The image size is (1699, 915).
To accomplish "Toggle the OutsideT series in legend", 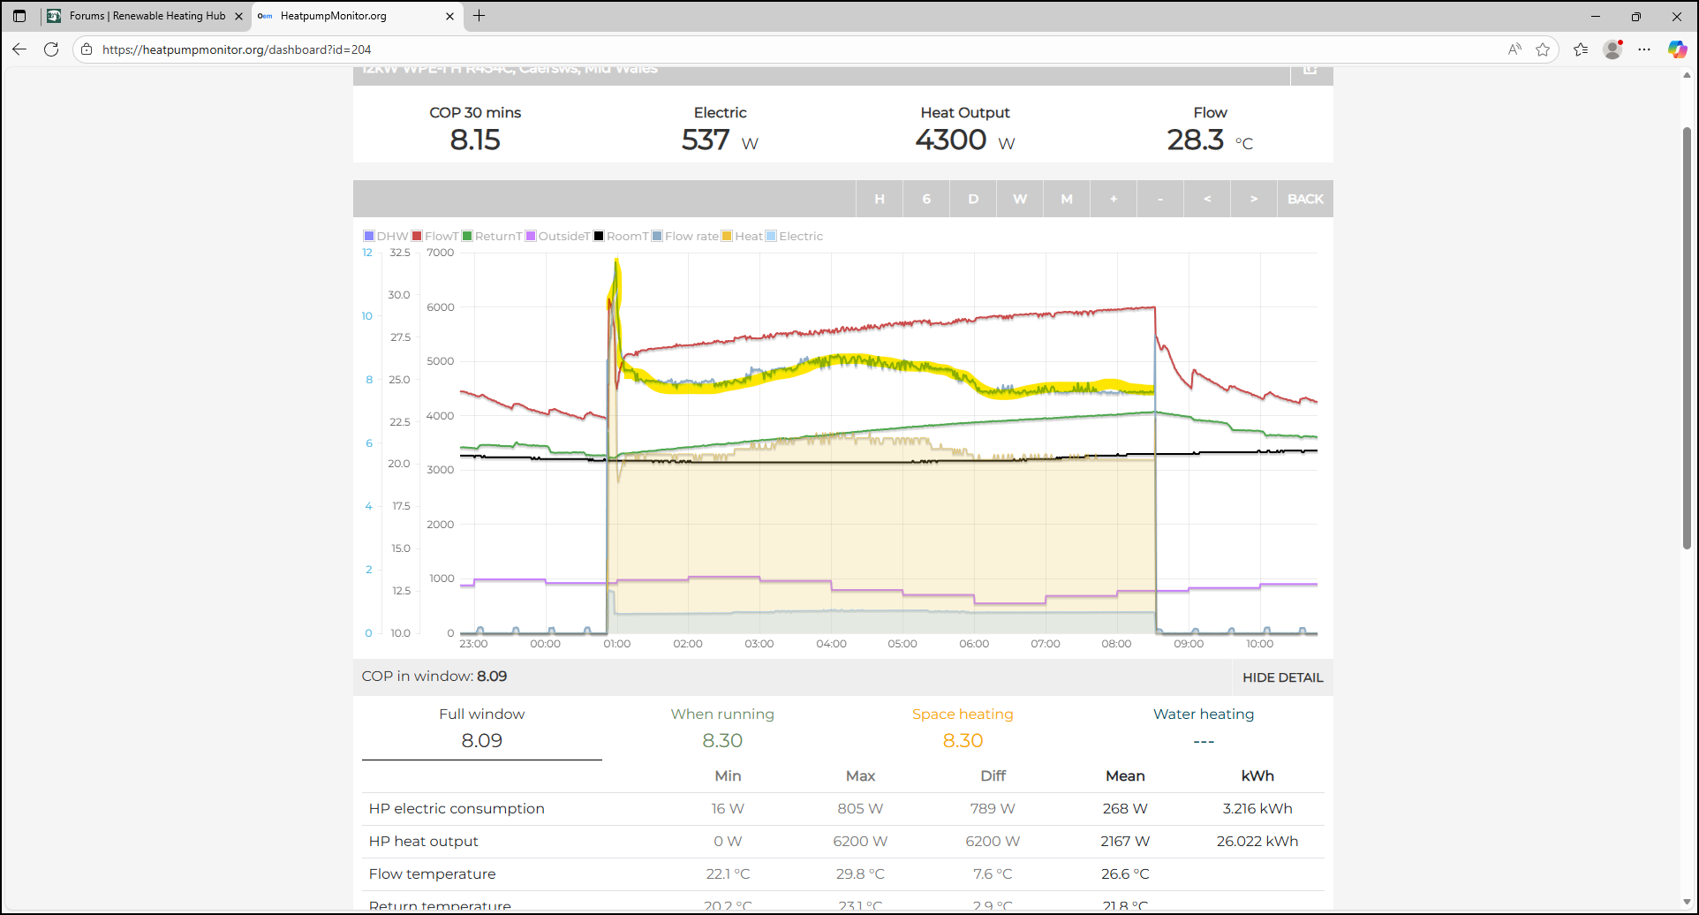I will 557,236.
